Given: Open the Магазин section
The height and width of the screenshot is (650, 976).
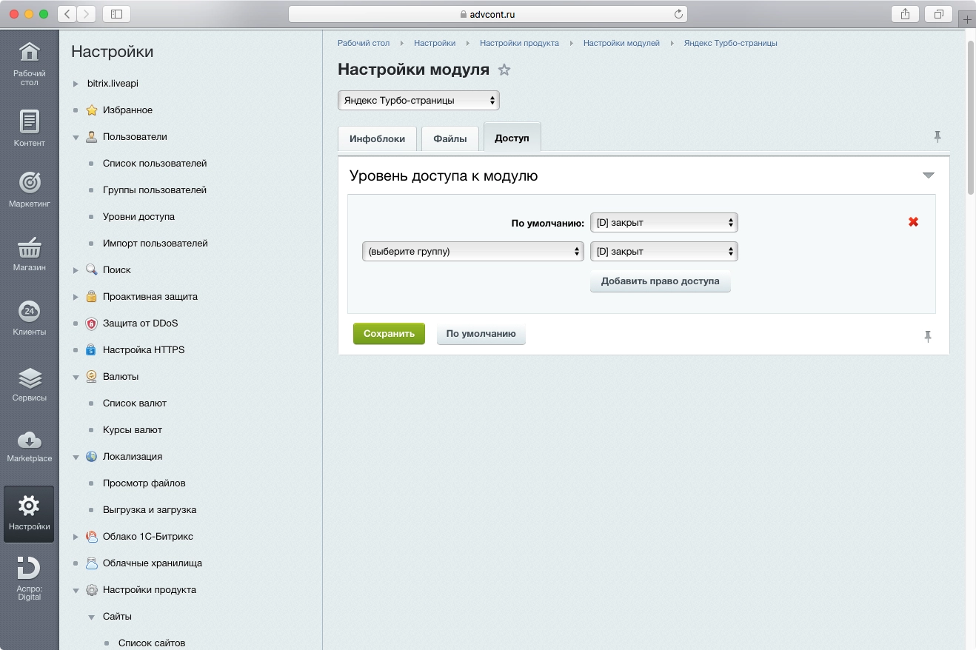Looking at the screenshot, I should (30, 254).
